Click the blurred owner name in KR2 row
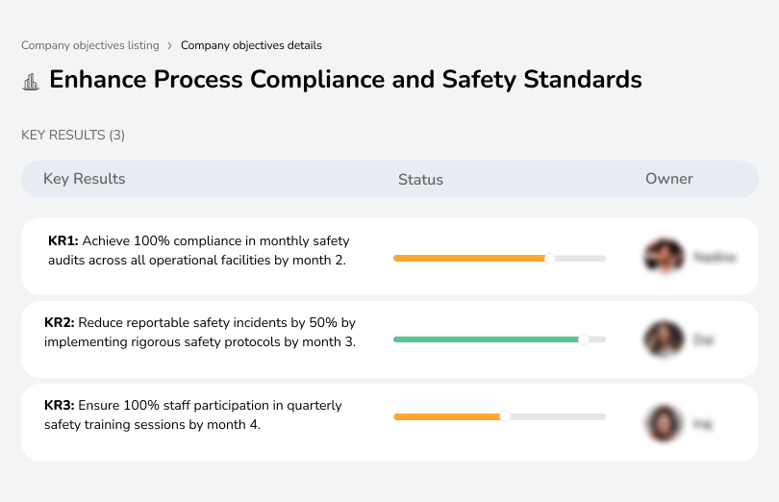The width and height of the screenshot is (779, 502). (703, 340)
